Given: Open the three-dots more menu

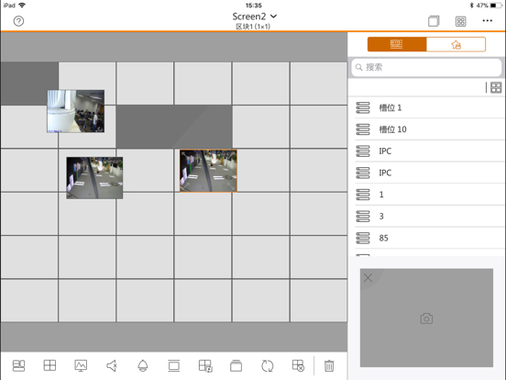Looking at the screenshot, I should [x=488, y=21].
